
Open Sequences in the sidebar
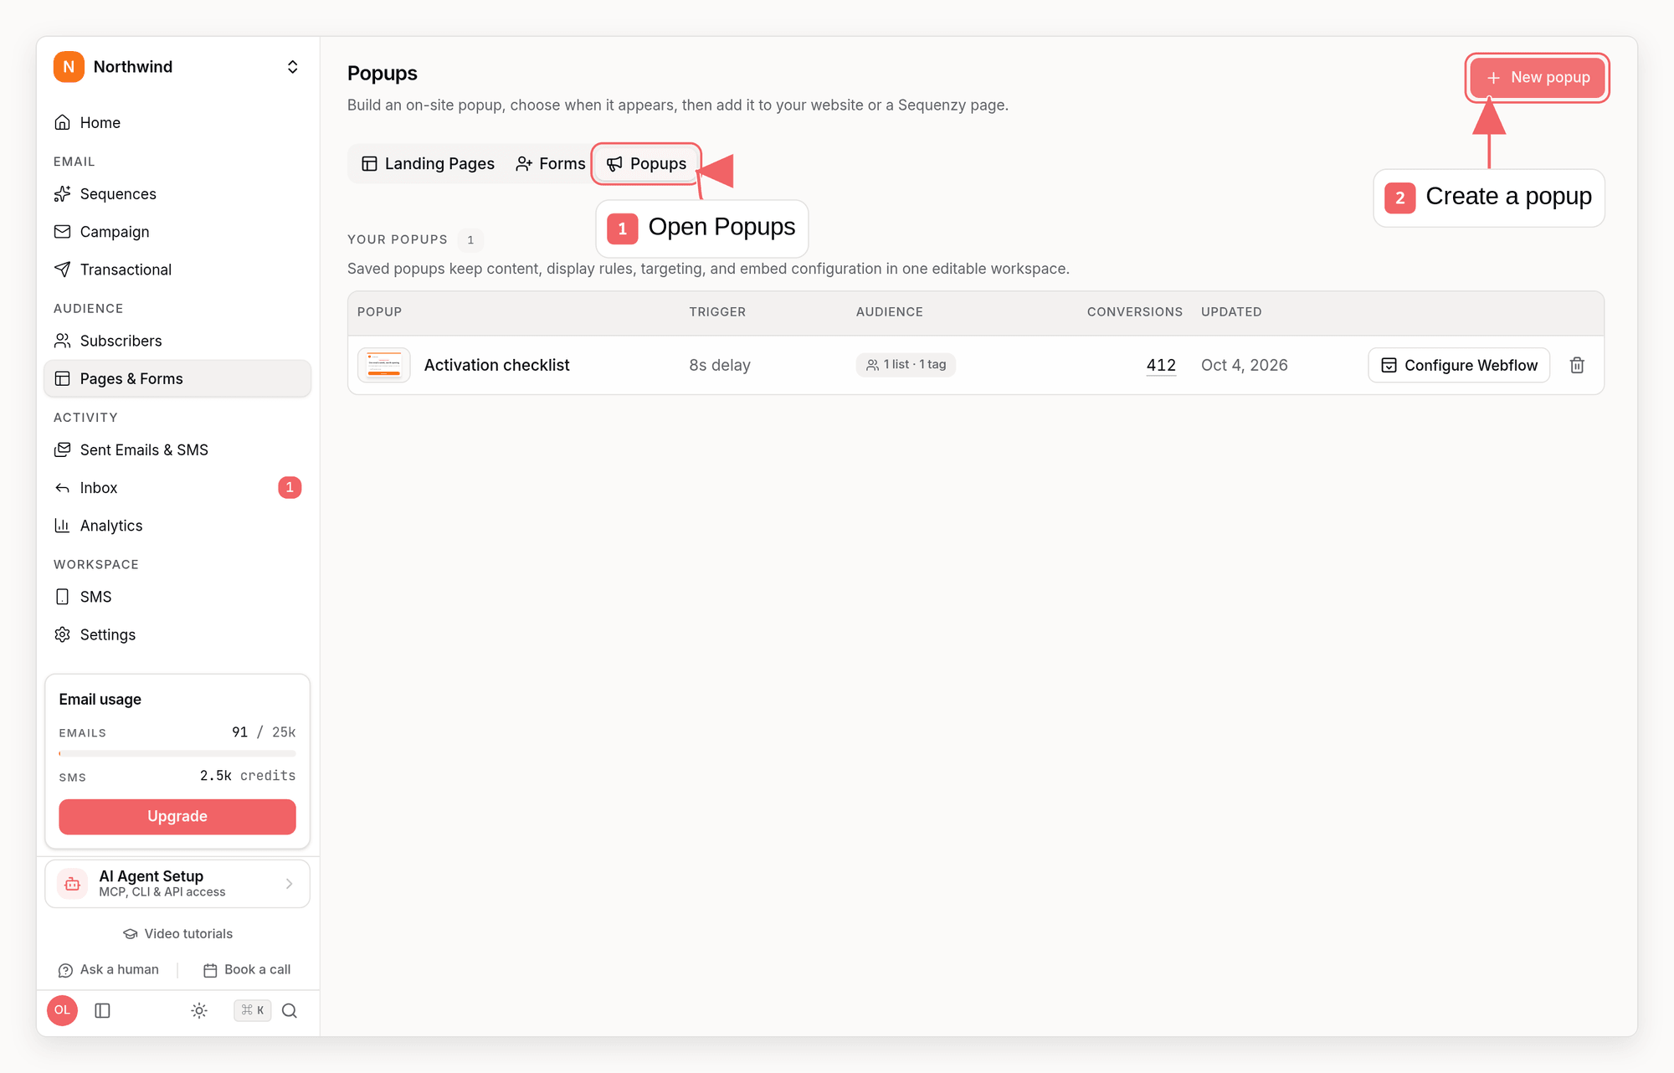pos(177,194)
